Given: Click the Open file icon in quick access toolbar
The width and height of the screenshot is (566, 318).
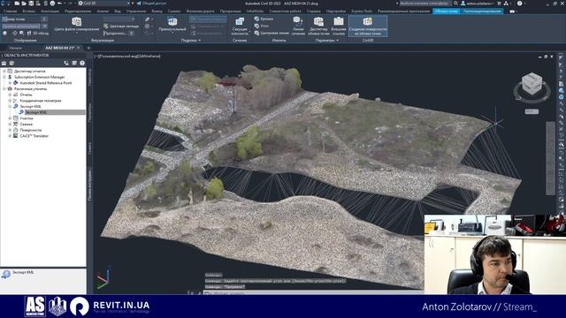Looking at the screenshot, I should (24, 4).
